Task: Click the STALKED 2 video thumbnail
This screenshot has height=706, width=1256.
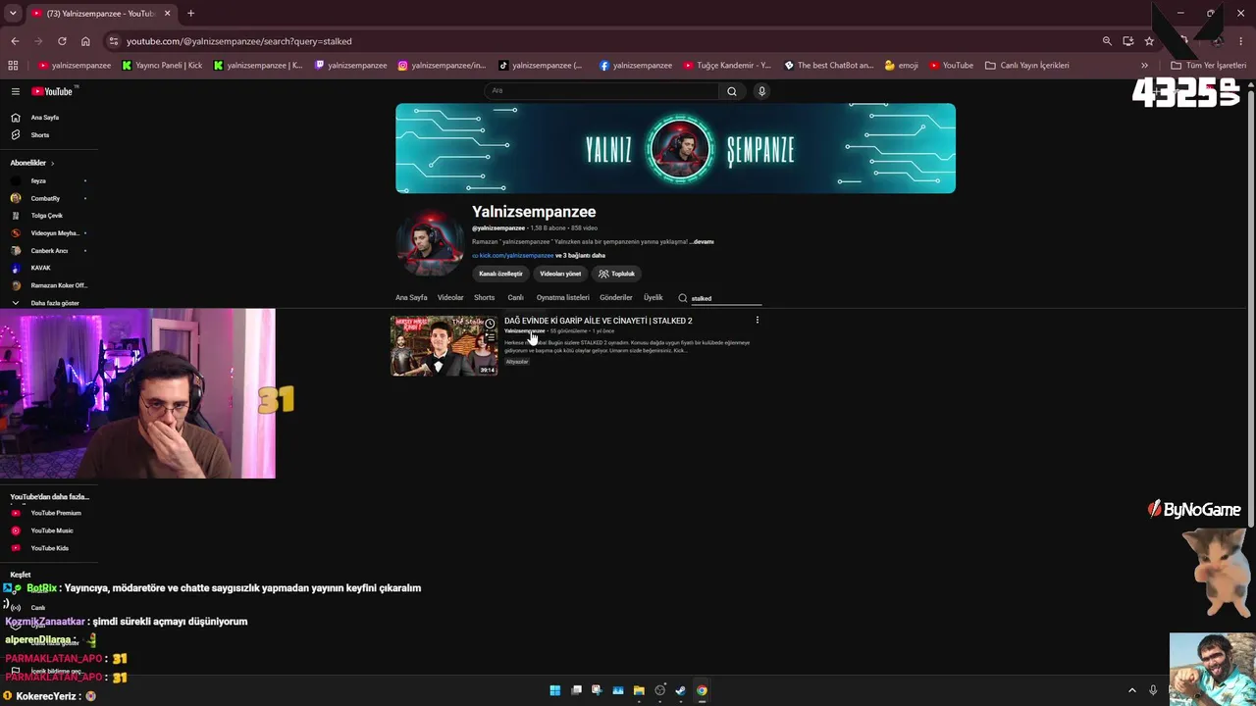Action: [x=445, y=346]
